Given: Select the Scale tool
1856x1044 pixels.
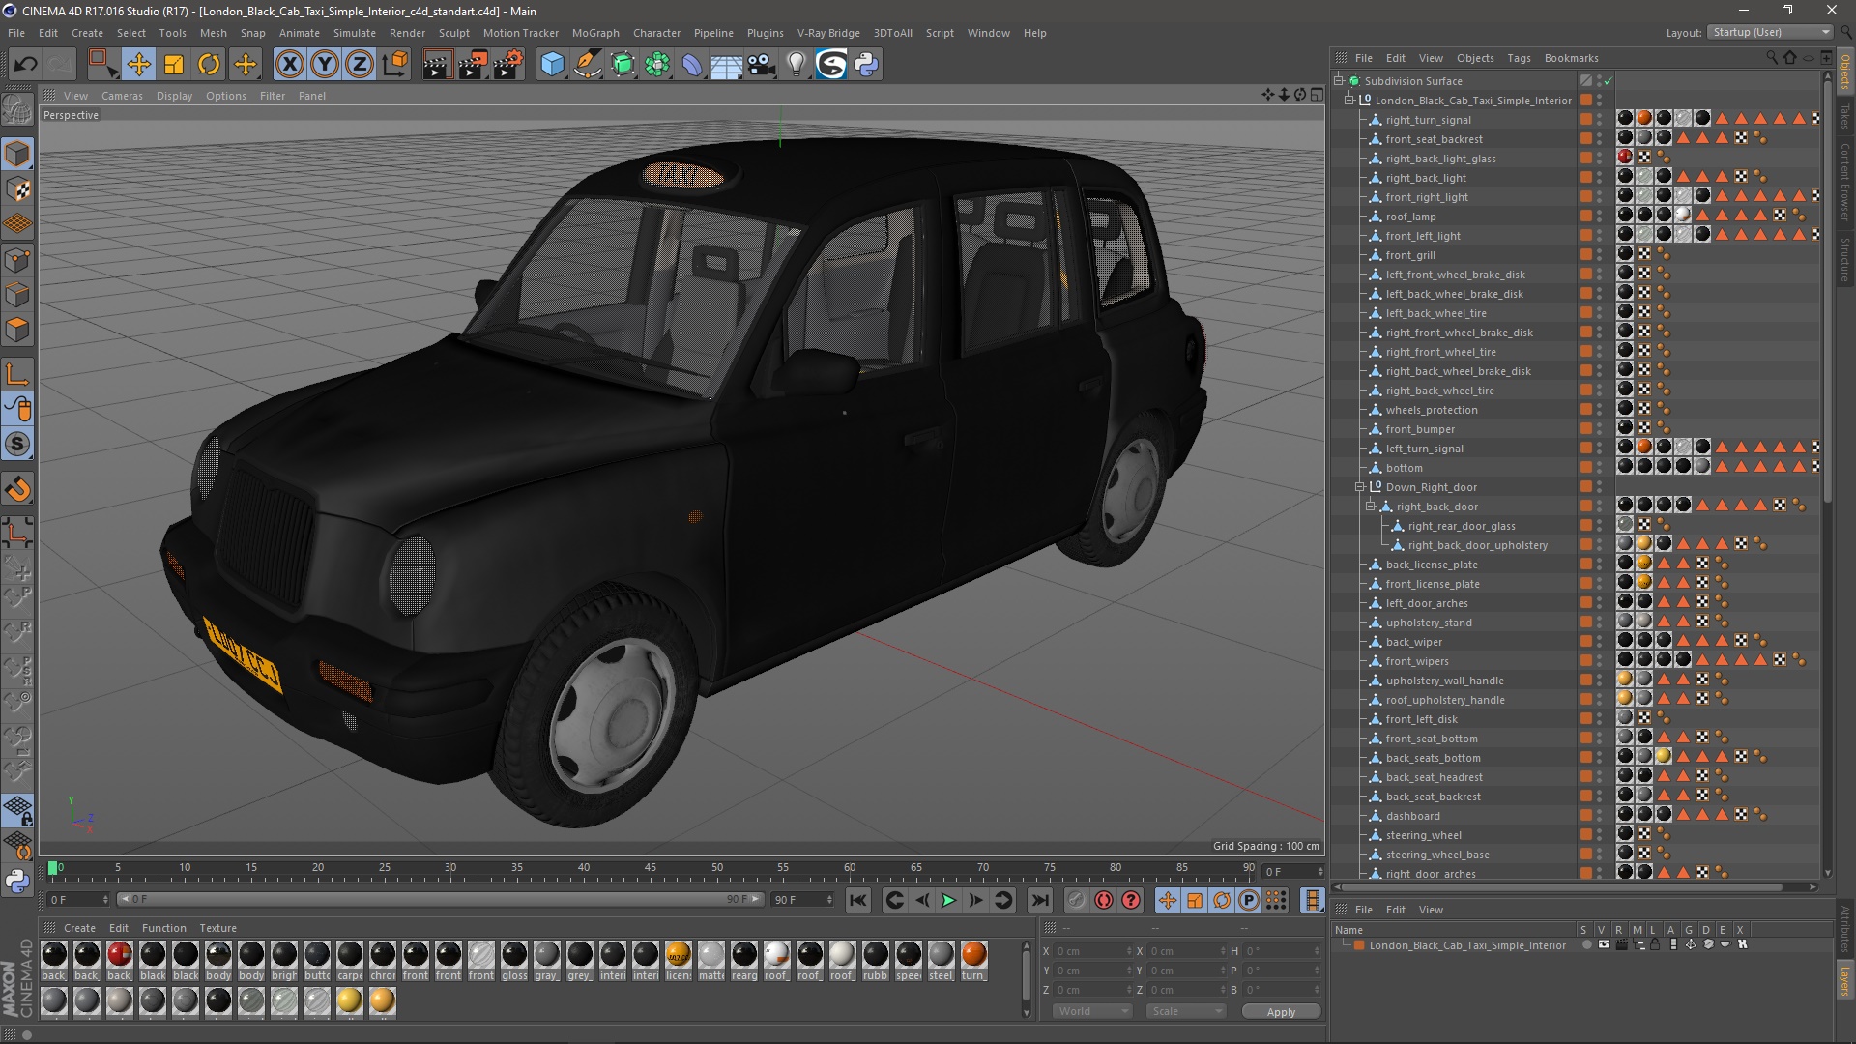Looking at the screenshot, I should [174, 65].
